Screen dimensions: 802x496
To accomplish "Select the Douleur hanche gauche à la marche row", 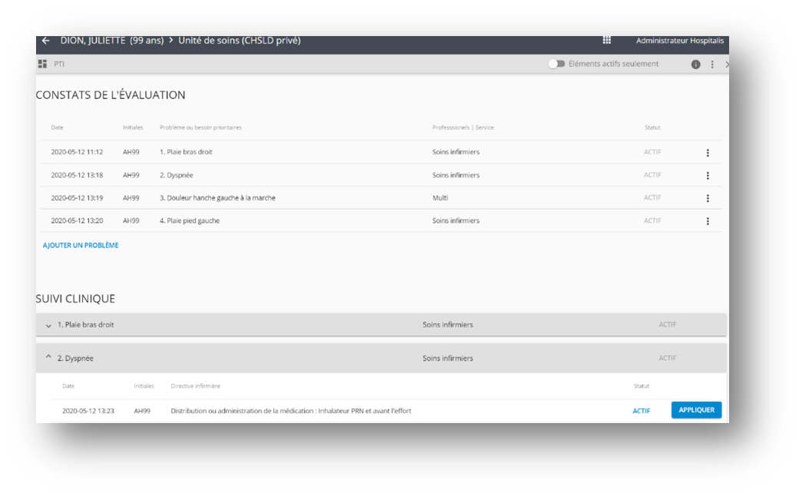I will pyautogui.click(x=217, y=198).
